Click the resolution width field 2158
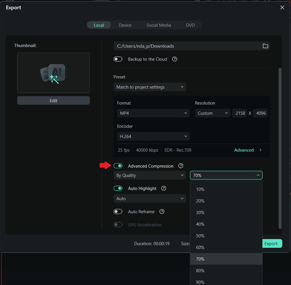291x285 pixels. tap(239, 113)
